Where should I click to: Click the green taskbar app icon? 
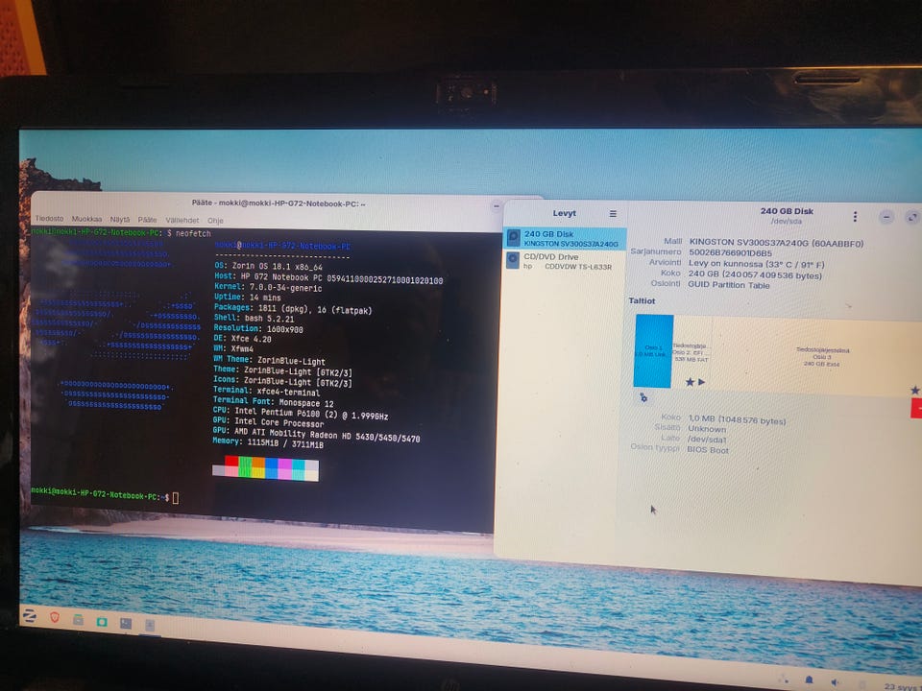coord(102,621)
